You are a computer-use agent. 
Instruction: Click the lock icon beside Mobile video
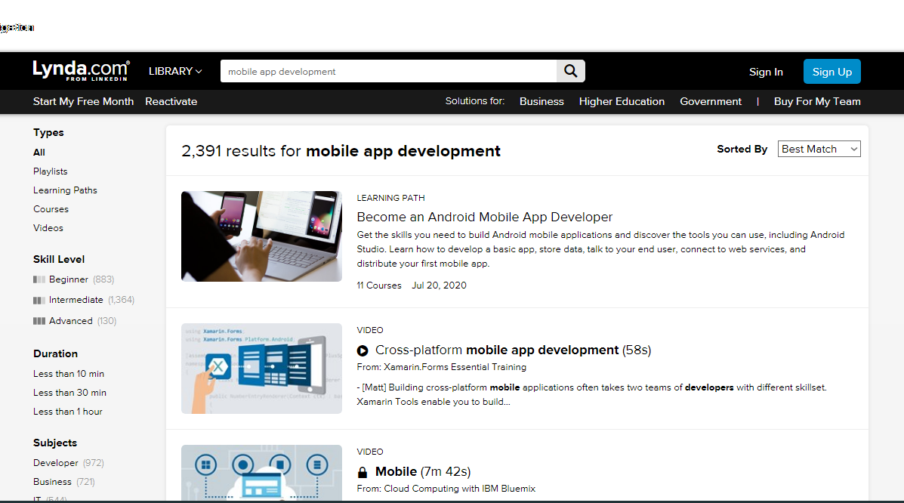point(363,472)
